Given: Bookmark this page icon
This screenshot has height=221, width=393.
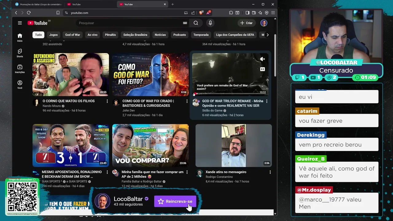Looking at the screenshot, I should point(58,13).
